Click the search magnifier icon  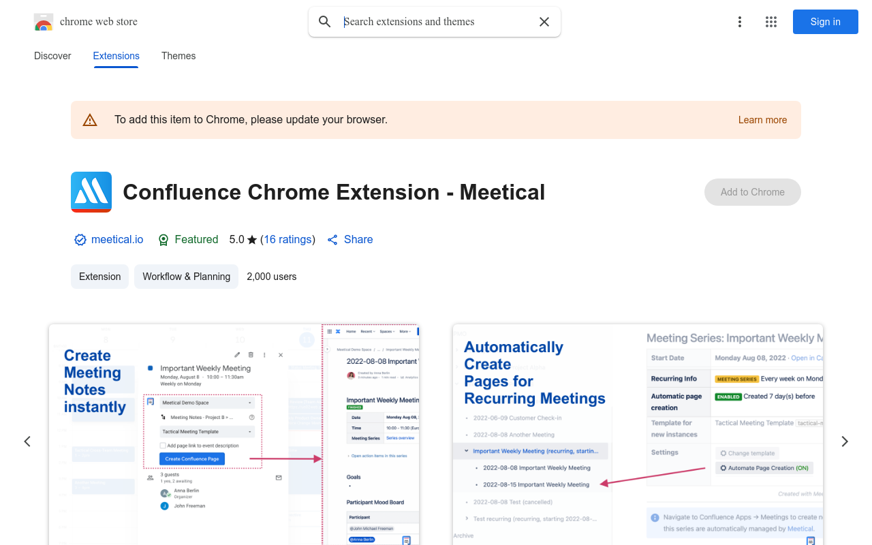(x=325, y=22)
